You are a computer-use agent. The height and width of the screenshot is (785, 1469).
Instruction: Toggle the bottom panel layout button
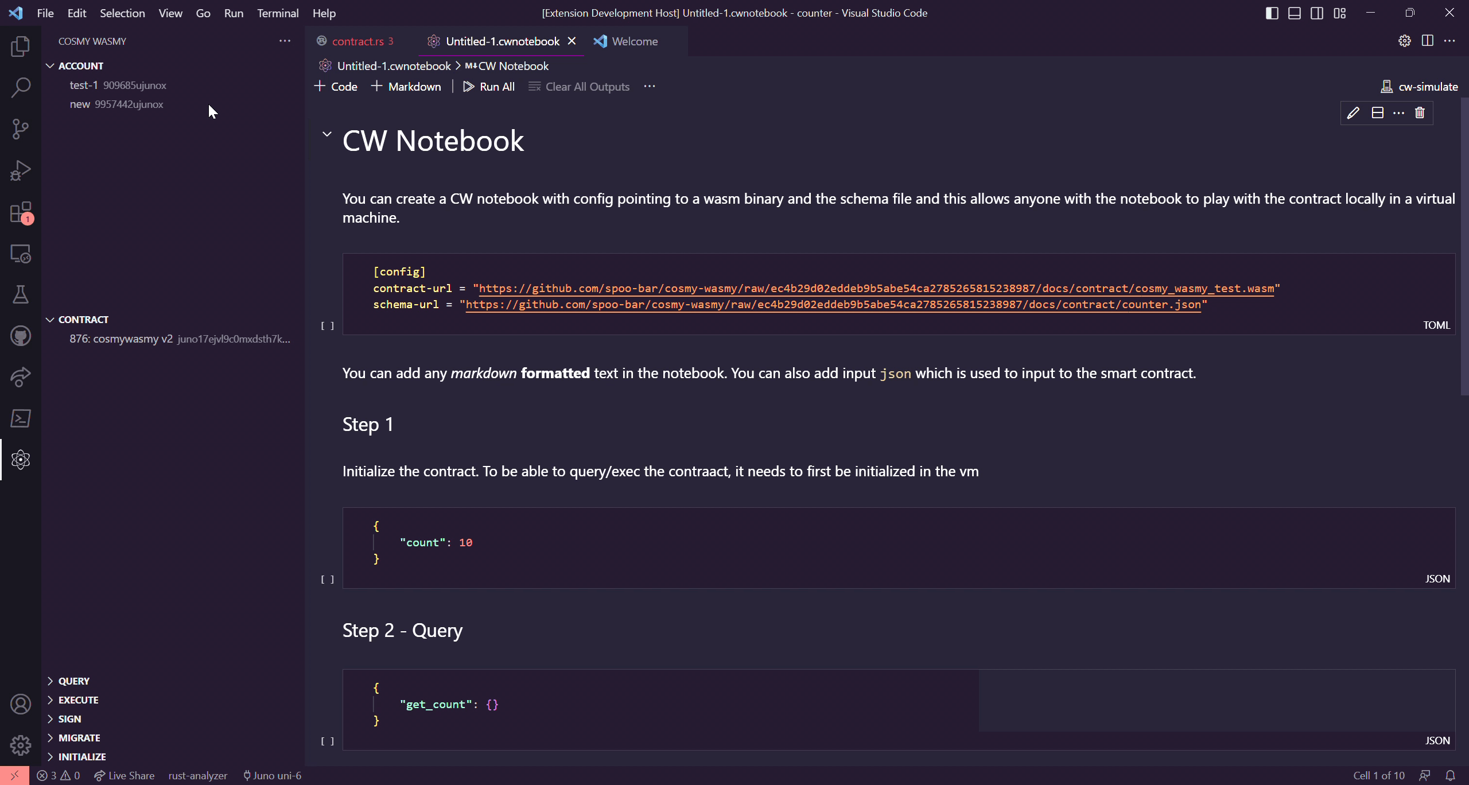pyautogui.click(x=1294, y=13)
